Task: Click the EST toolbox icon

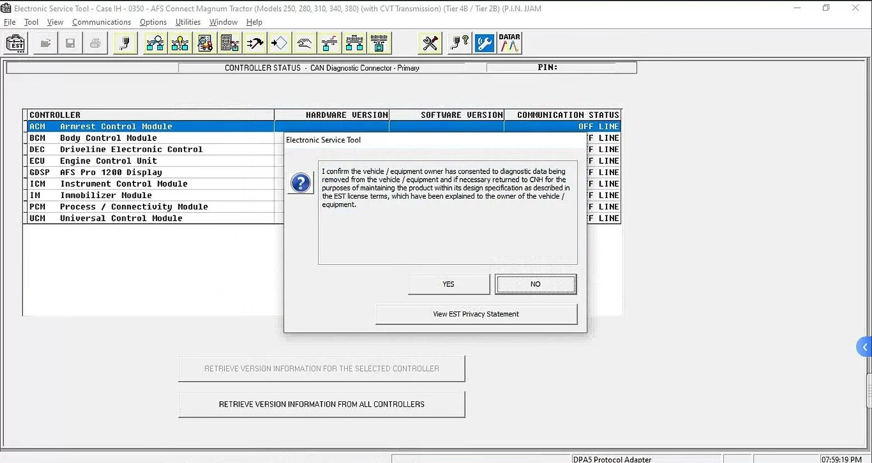Action: [x=16, y=43]
